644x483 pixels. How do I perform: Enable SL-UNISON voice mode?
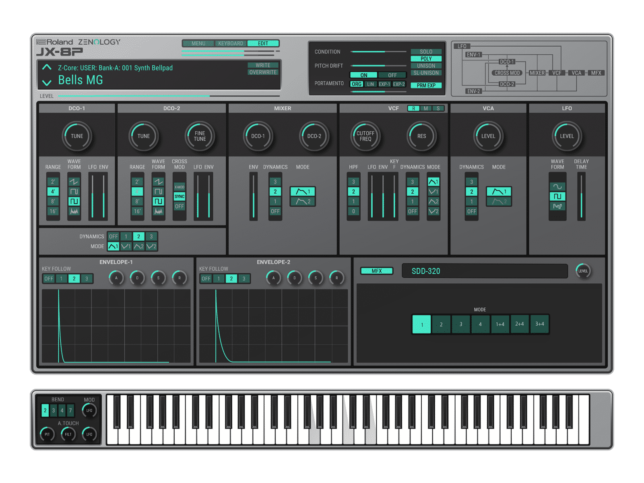tap(426, 73)
